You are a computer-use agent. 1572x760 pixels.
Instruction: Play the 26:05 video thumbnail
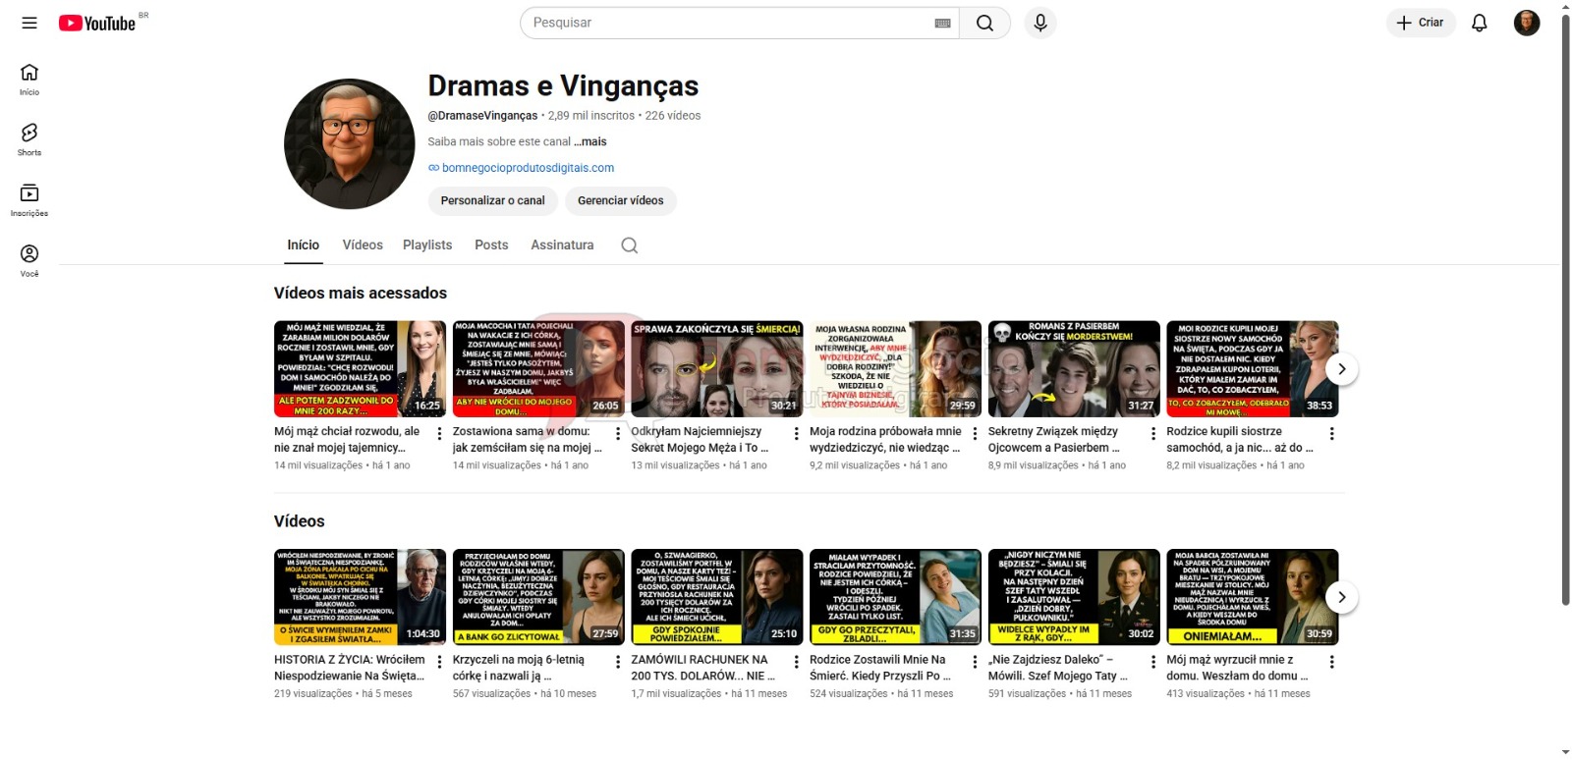tap(538, 369)
